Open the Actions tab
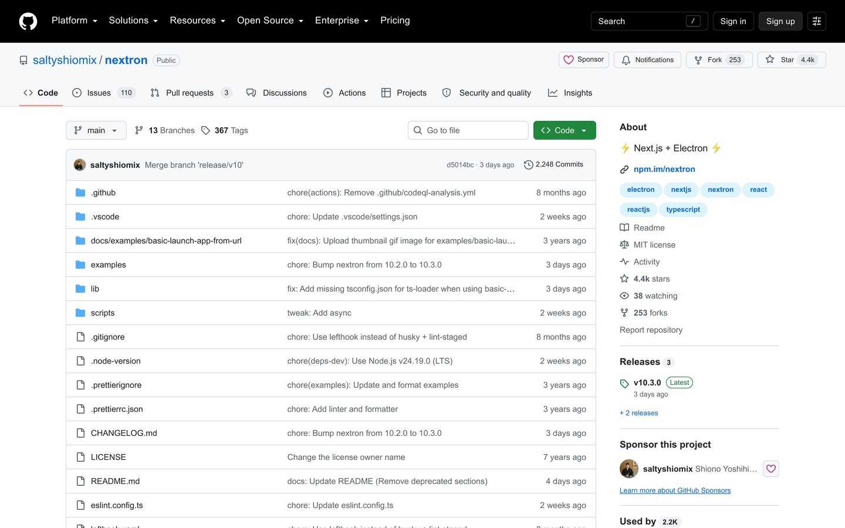The image size is (845, 528). click(344, 93)
